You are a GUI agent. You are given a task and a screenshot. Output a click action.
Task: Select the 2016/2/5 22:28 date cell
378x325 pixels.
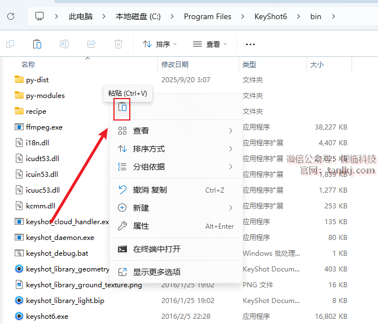[x=186, y=316]
